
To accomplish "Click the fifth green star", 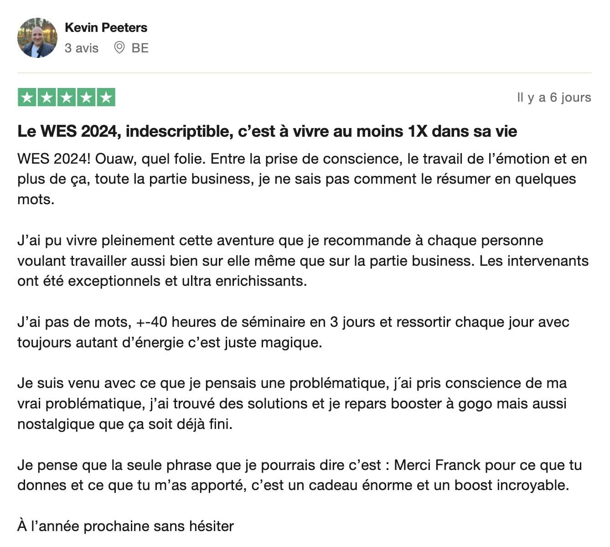I will 106,97.
